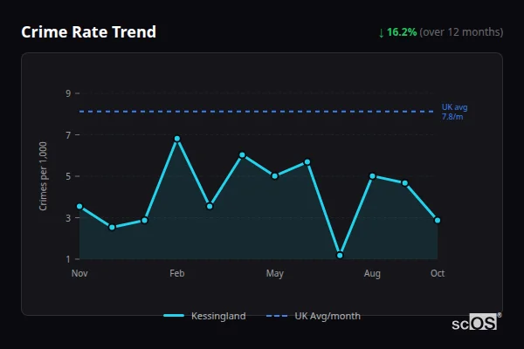Click the y-axis tick label 9
Image resolution: width=524 pixels, height=349 pixels.
68,93
